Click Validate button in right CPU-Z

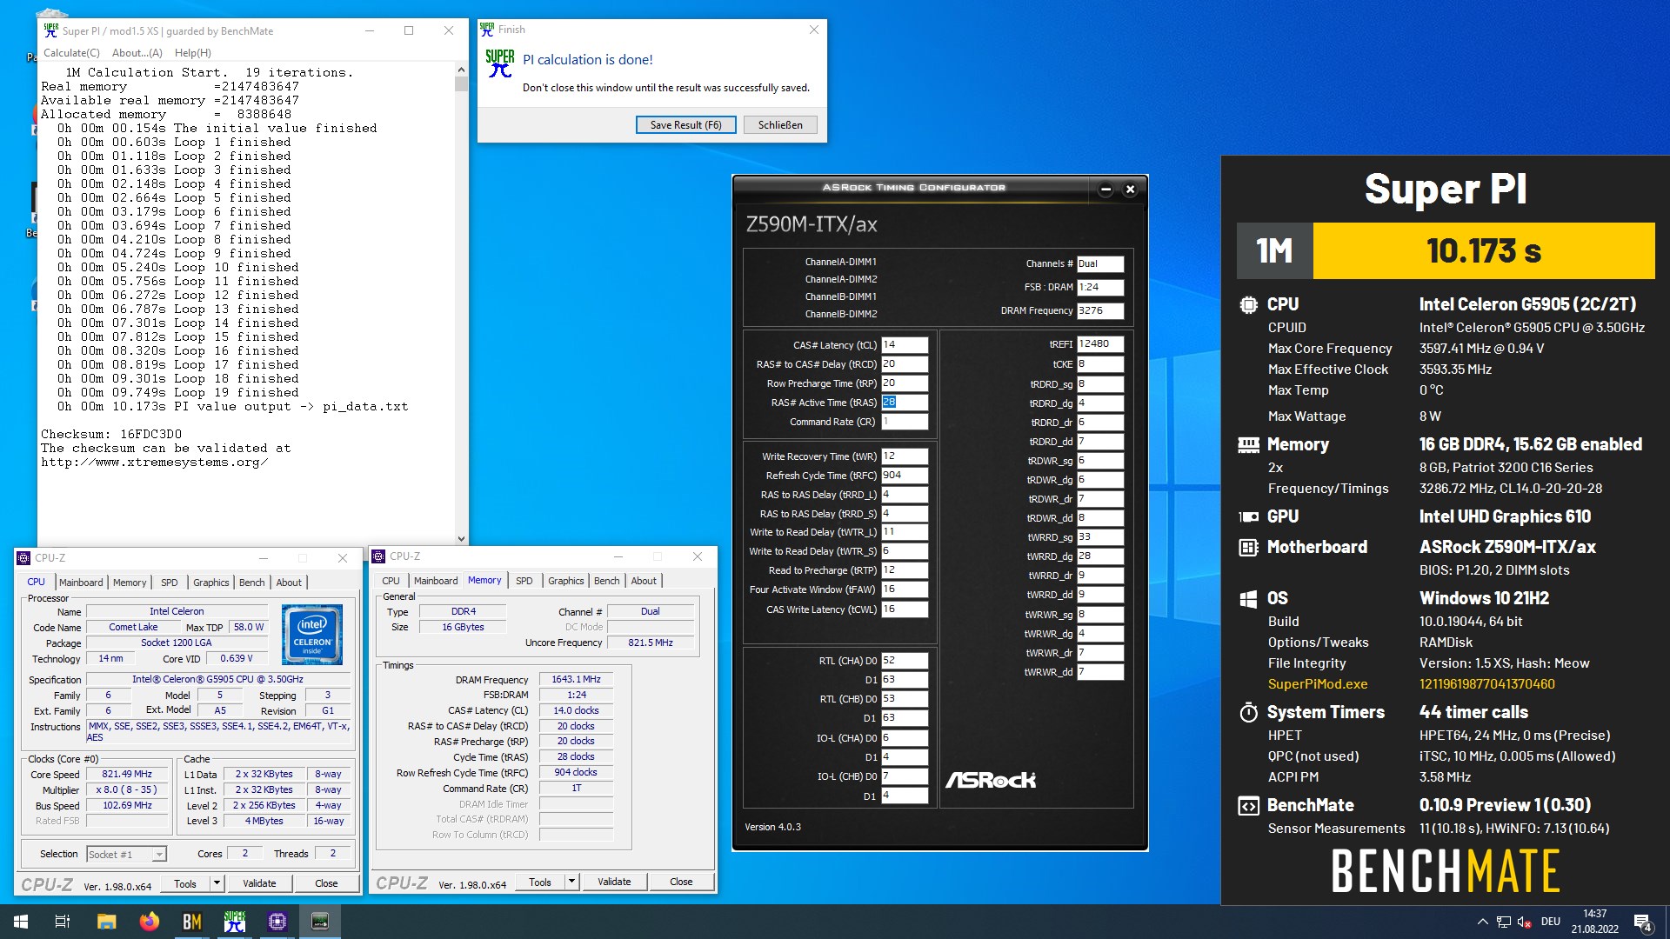point(614,882)
